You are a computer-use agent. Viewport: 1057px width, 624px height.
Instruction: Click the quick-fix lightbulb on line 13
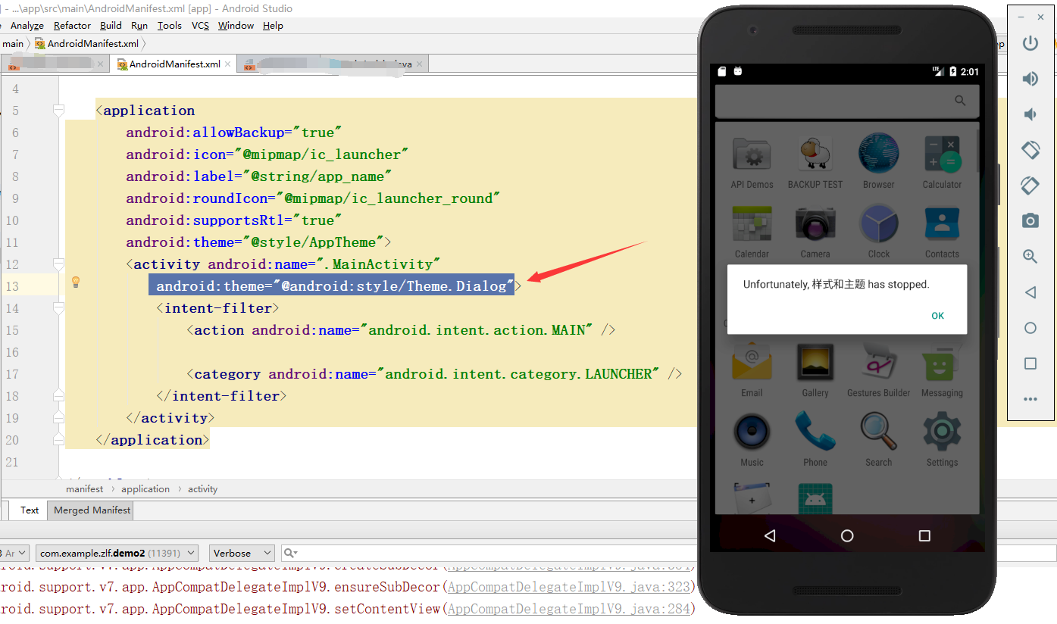75,282
